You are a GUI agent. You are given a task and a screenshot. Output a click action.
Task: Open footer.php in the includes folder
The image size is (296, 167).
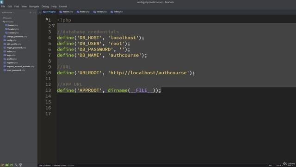pos(12,26)
